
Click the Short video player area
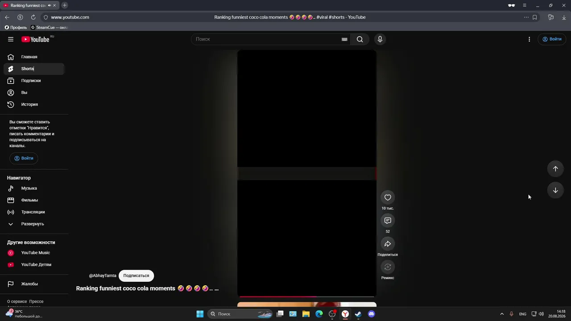coord(307,173)
